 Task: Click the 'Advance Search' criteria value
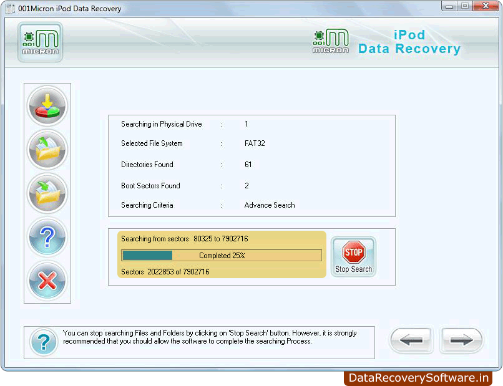270,205
